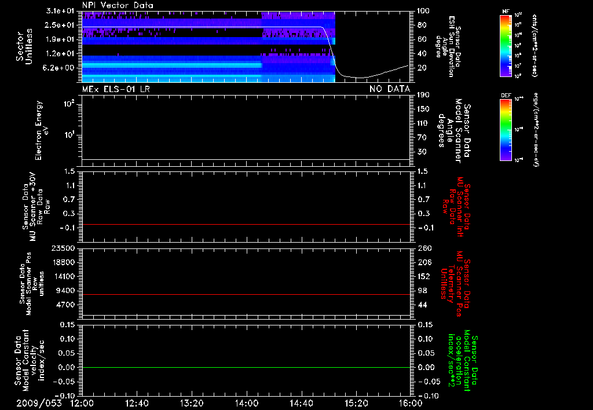The width and height of the screenshot is (593, 410).
Task: Click the "1.9e+01" sector tick label
Action: 60,39
